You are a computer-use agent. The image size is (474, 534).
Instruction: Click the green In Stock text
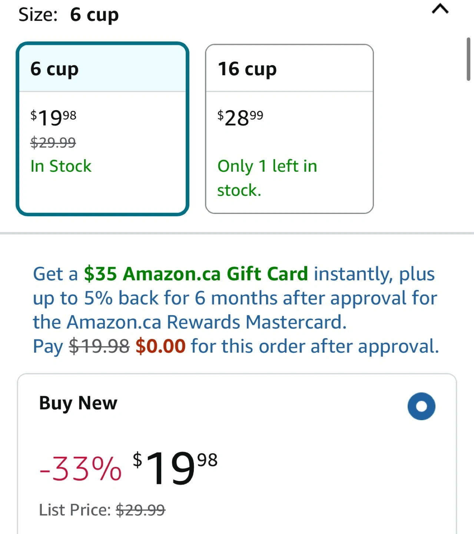tap(61, 166)
